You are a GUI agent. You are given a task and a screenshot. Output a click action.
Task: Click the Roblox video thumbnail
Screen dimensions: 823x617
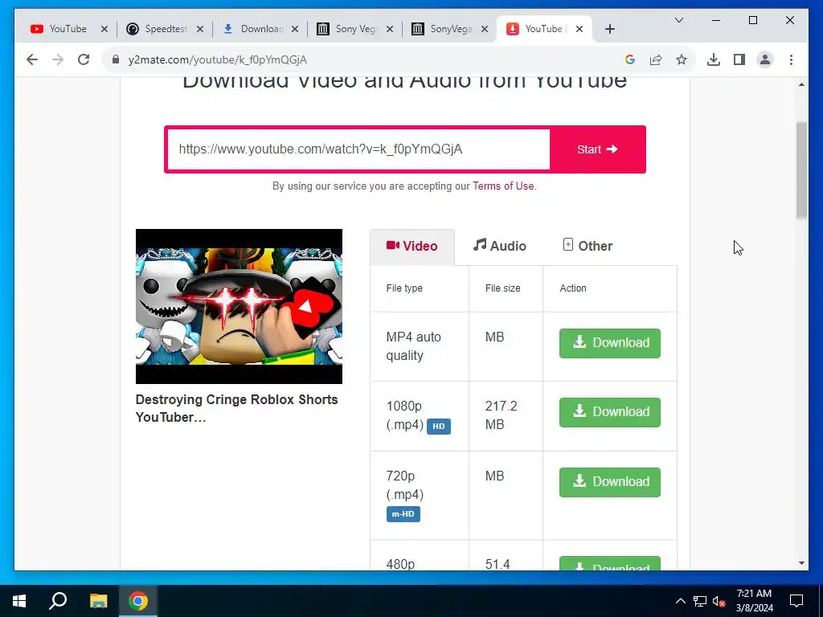[239, 306]
